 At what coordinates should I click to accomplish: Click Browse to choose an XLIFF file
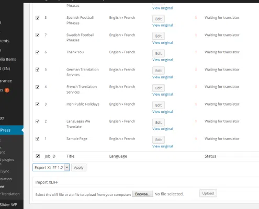click(x=142, y=194)
